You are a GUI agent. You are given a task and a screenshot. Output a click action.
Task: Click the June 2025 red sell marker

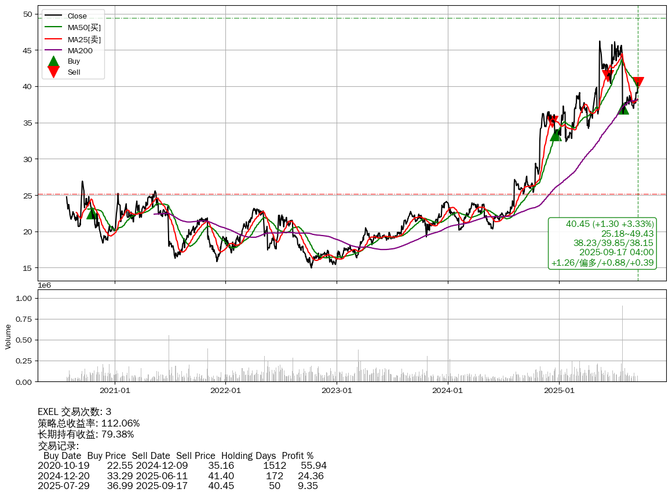(x=607, y=75)
